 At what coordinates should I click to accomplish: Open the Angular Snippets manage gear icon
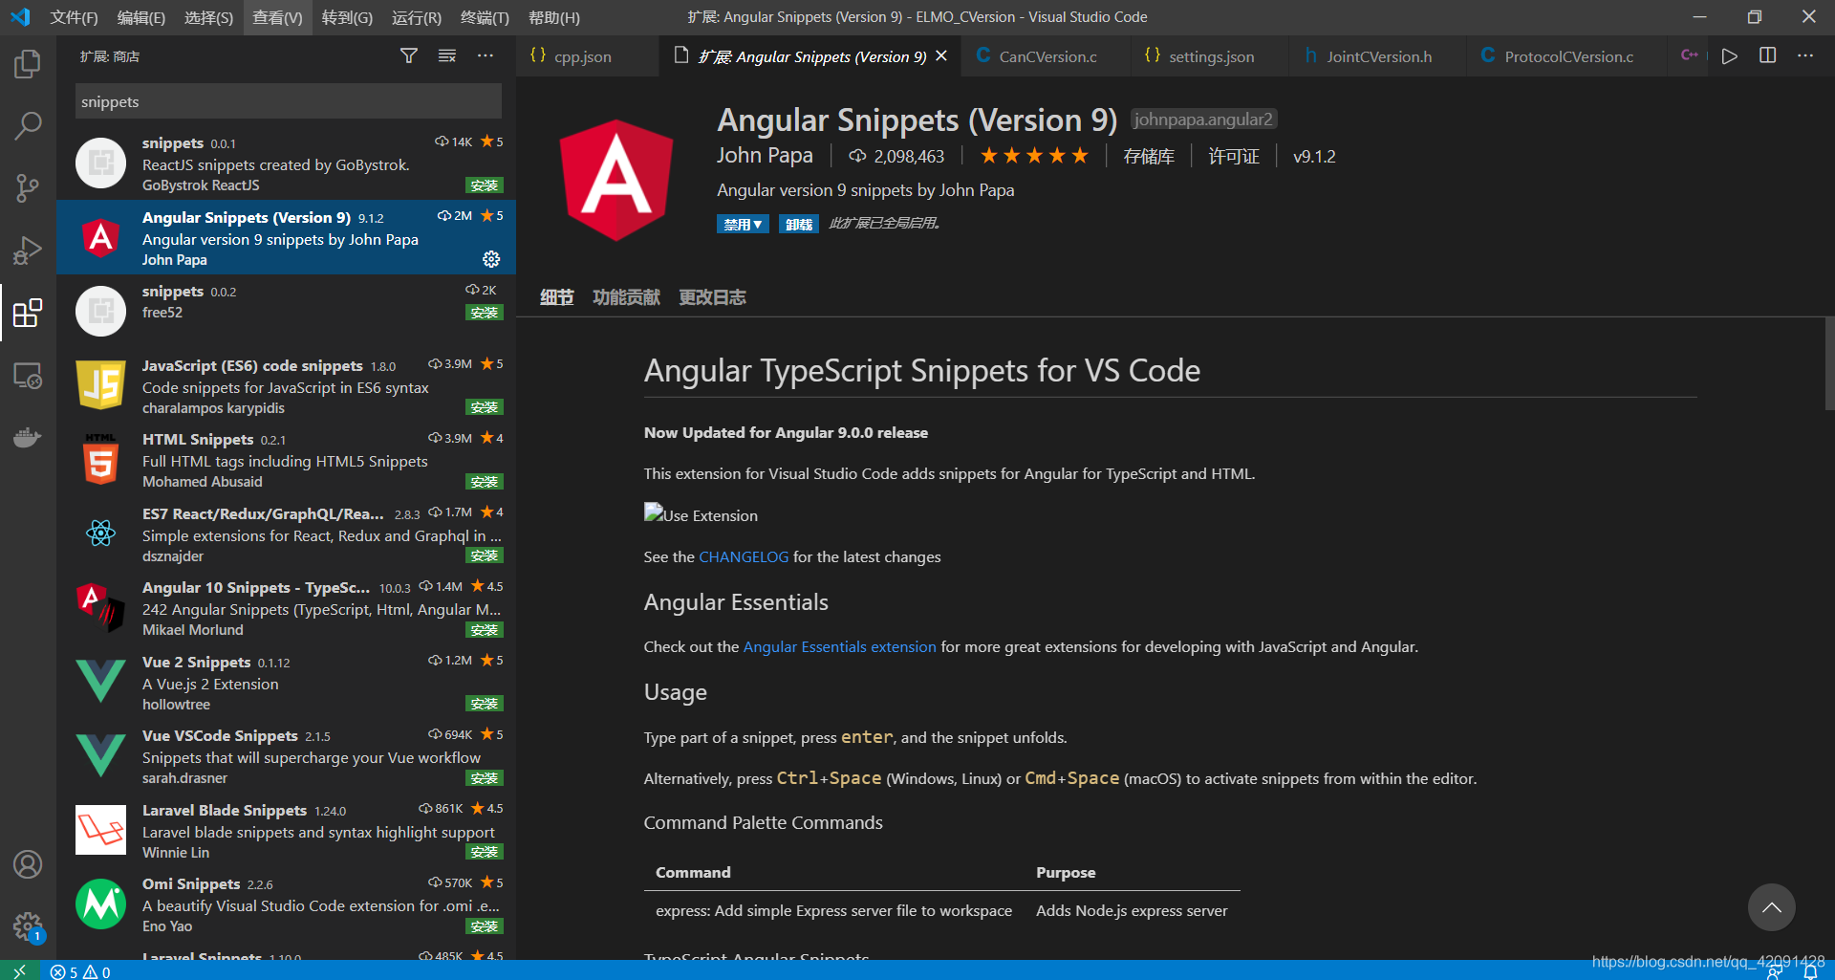point(491,259)
